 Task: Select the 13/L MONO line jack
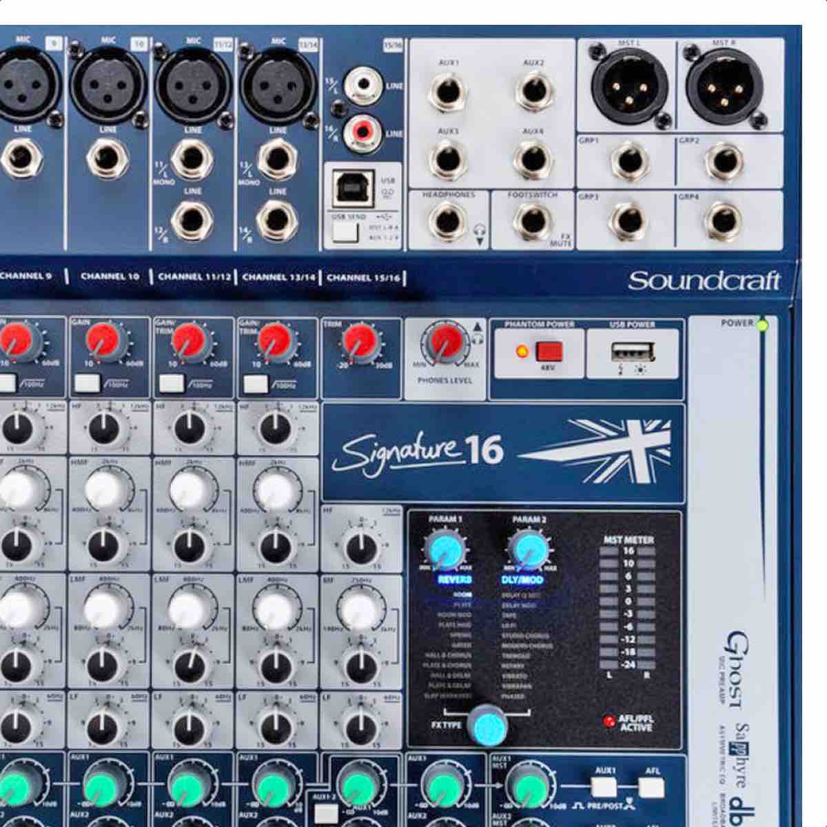click(x=277, y=159)
